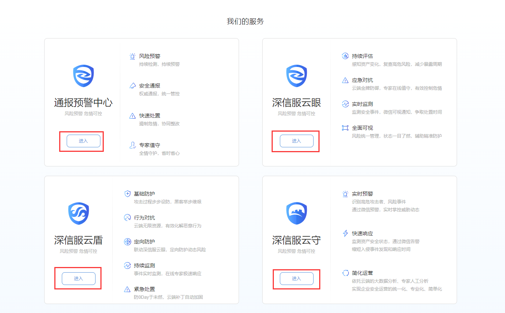Click the 深信服云盾 shield logo
Screen dimensions: 505x313
[x=78, y=214]
